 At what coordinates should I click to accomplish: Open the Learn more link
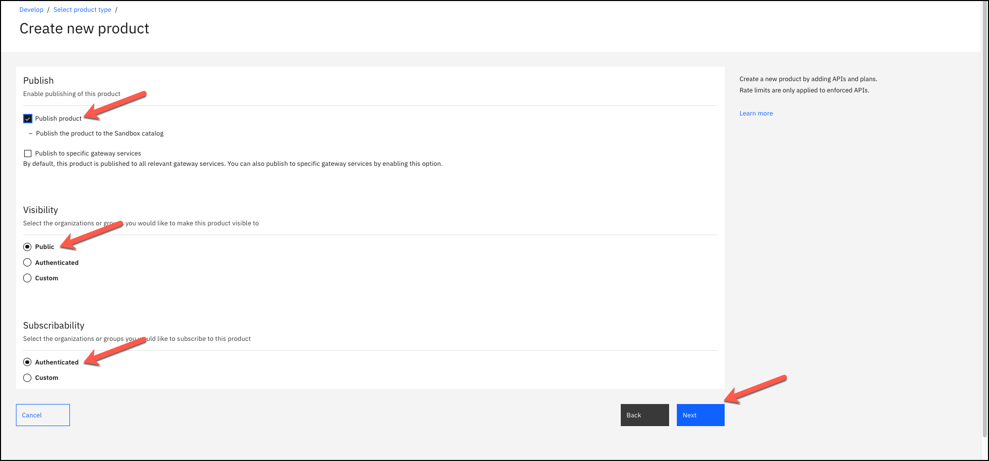point(756,113)
